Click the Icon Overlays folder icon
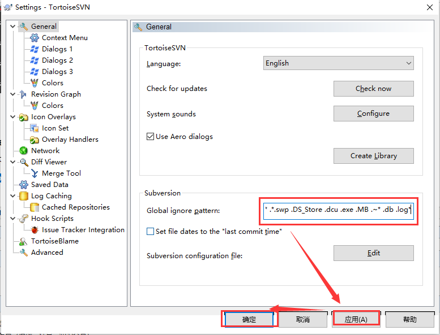The image size is (440, 335). (24, 117)
